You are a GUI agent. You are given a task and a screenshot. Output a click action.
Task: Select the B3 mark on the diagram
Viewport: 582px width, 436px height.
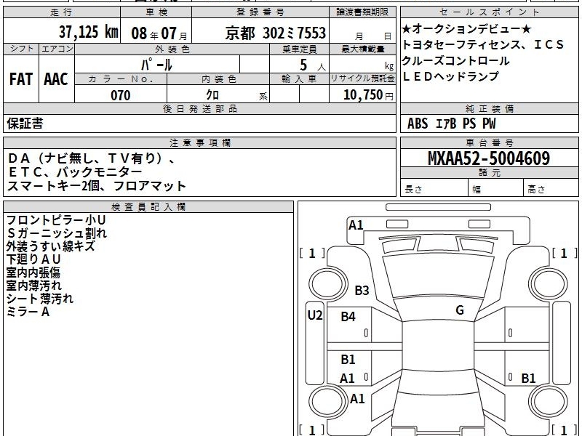click(x=362, y=290)
